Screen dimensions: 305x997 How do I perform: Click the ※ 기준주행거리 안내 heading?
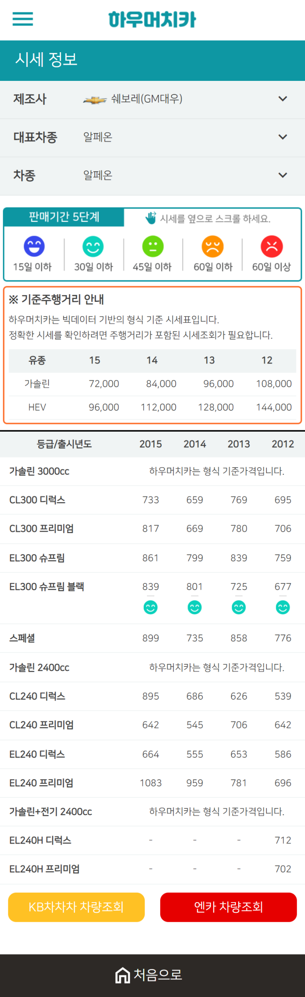click(56, 299)
